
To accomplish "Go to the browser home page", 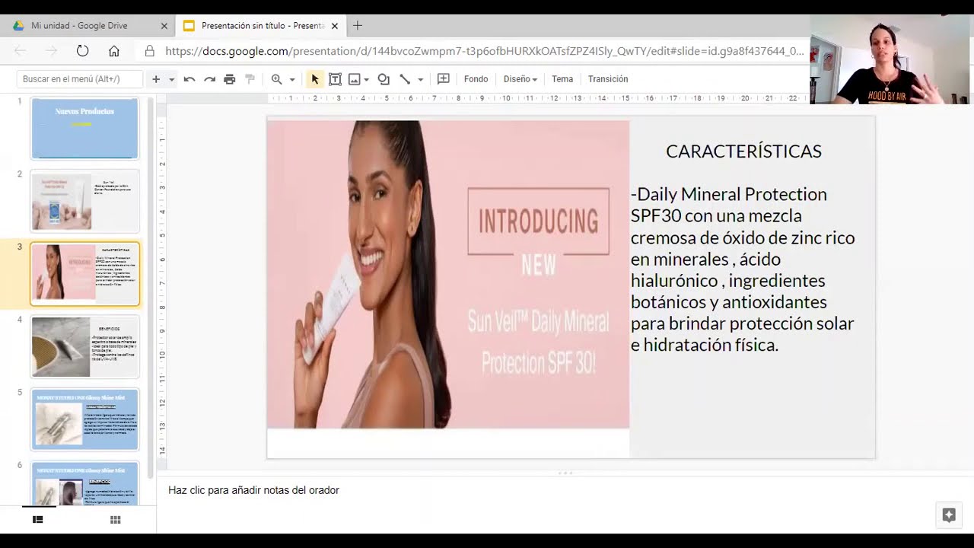I will point(113,51).
